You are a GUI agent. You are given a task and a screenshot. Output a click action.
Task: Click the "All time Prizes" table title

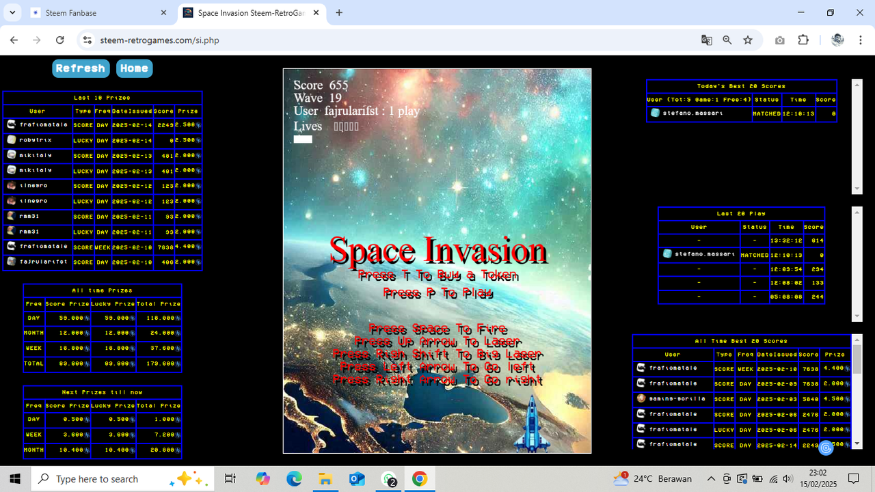click(102, 290)
